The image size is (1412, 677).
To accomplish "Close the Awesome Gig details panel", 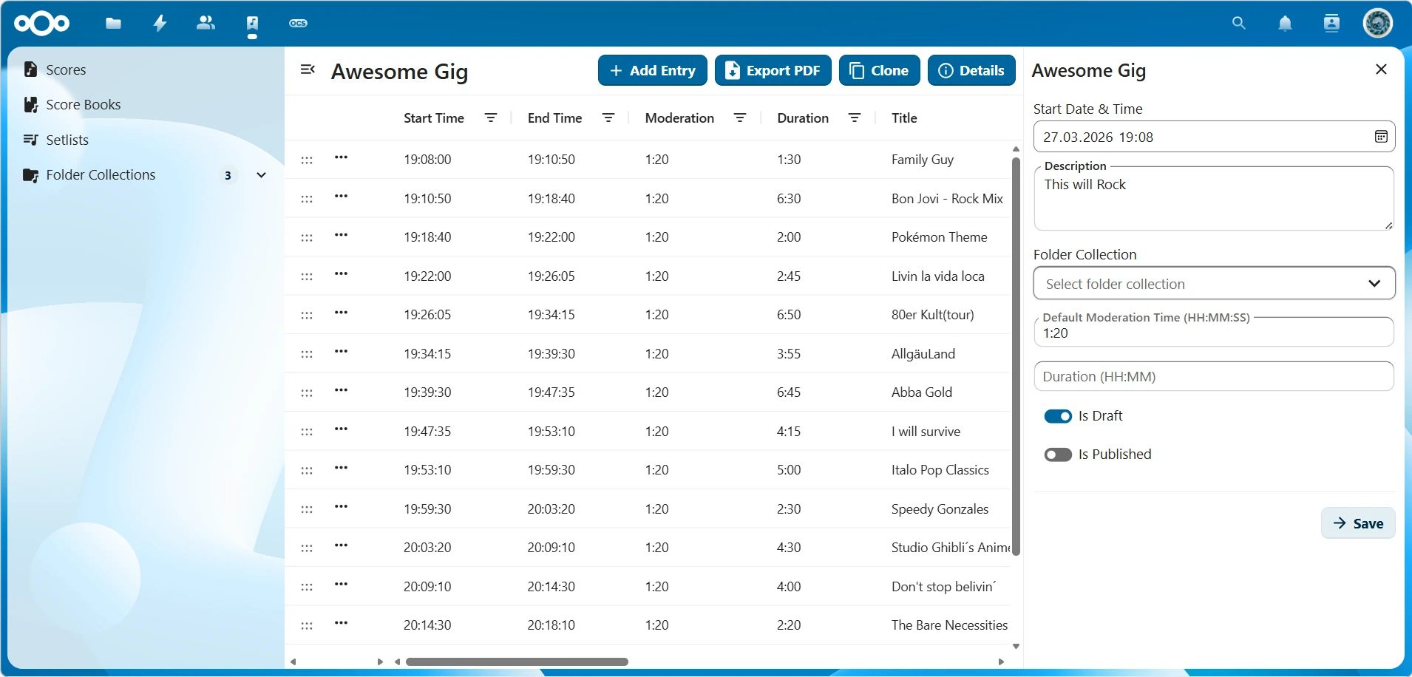I will 1381,69.
